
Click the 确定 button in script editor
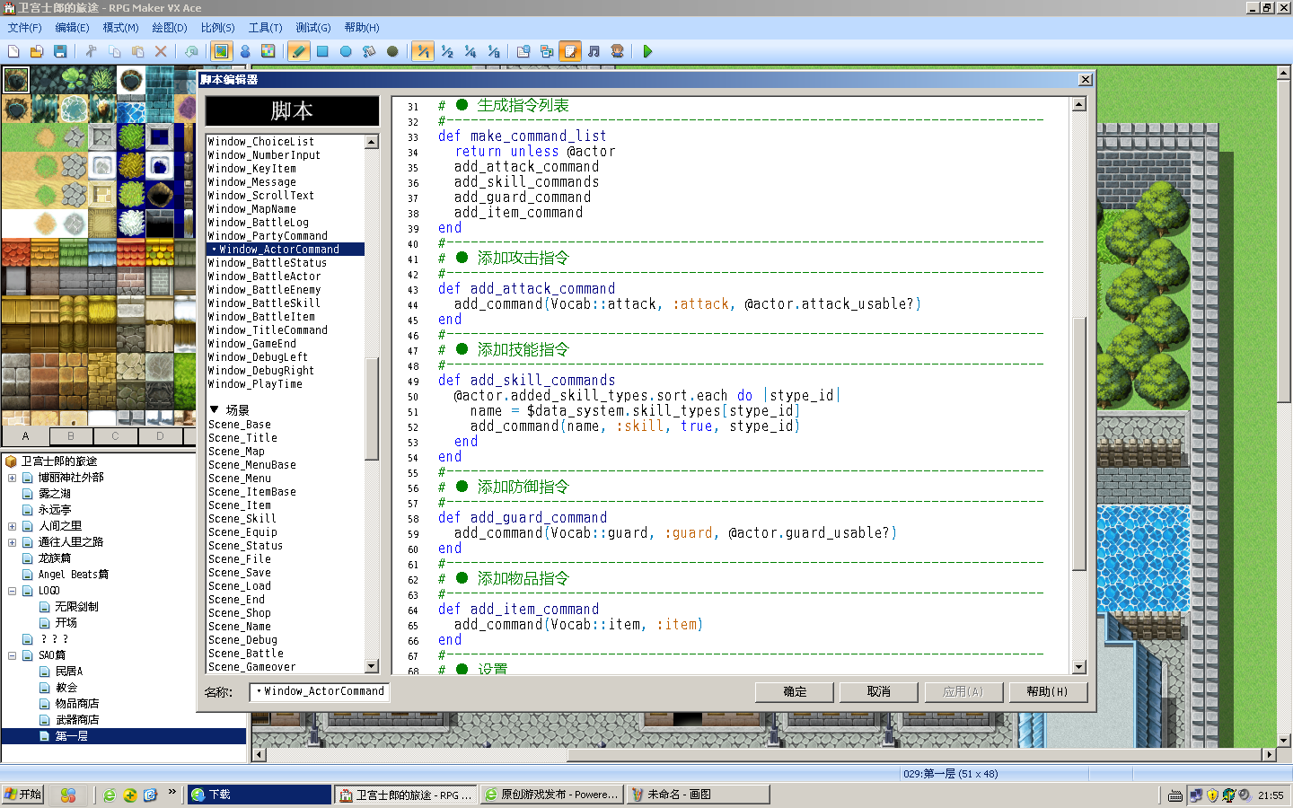795,692
